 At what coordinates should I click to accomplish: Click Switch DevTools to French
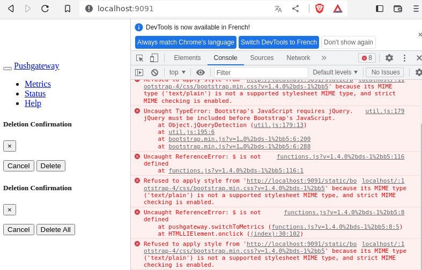[279, 42]
